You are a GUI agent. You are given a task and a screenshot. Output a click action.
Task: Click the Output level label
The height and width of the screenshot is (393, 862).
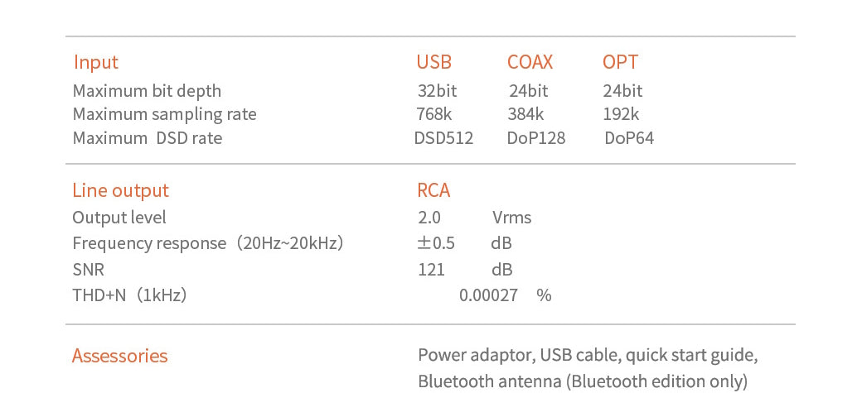pos(119,218)
